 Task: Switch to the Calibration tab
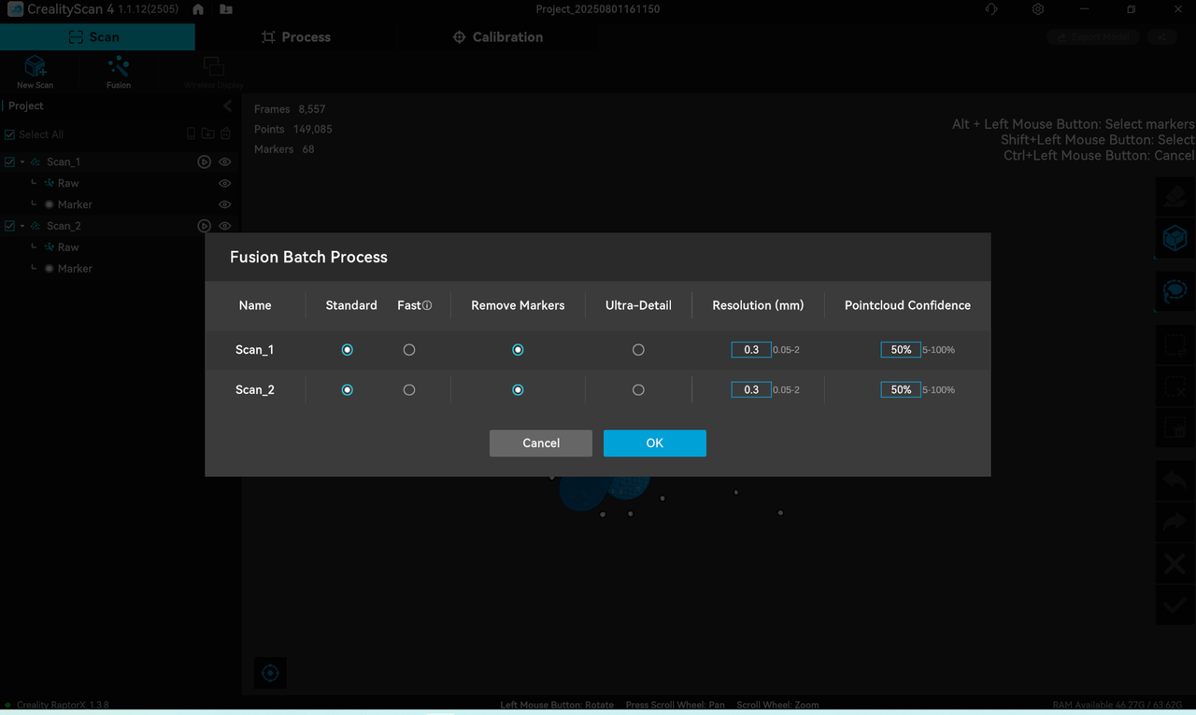pos(497,37)
